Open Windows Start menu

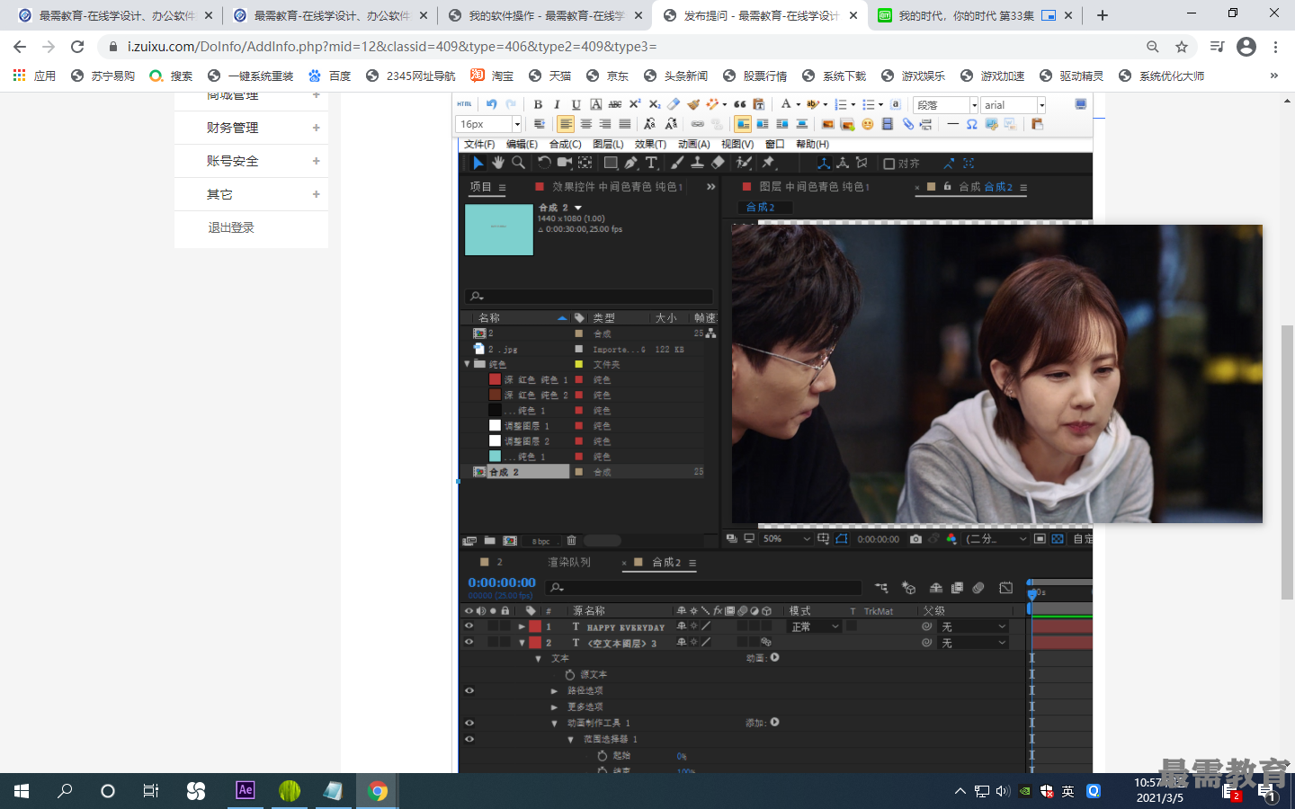(22, 790)
